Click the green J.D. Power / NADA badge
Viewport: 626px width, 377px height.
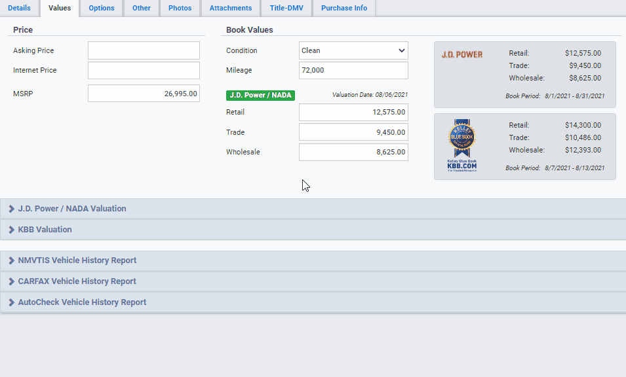click(260, 95)
